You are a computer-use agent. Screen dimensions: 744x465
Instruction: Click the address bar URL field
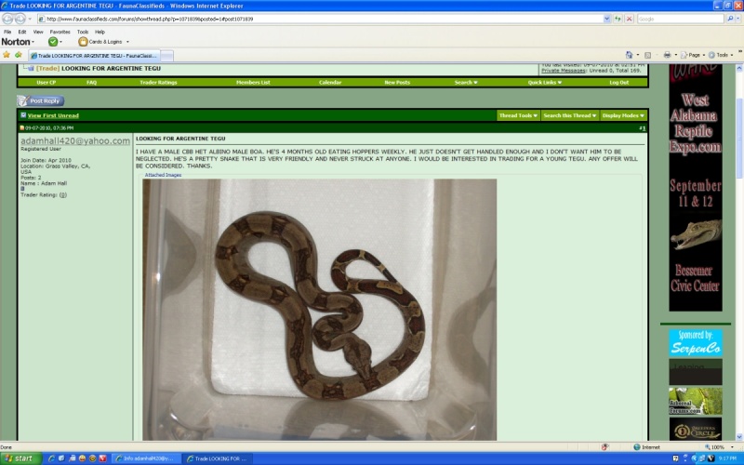click(x=319, y=19)
